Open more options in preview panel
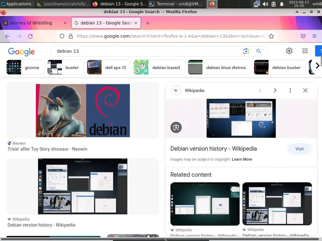The image size is (322, 241). (x=290, y=90)
